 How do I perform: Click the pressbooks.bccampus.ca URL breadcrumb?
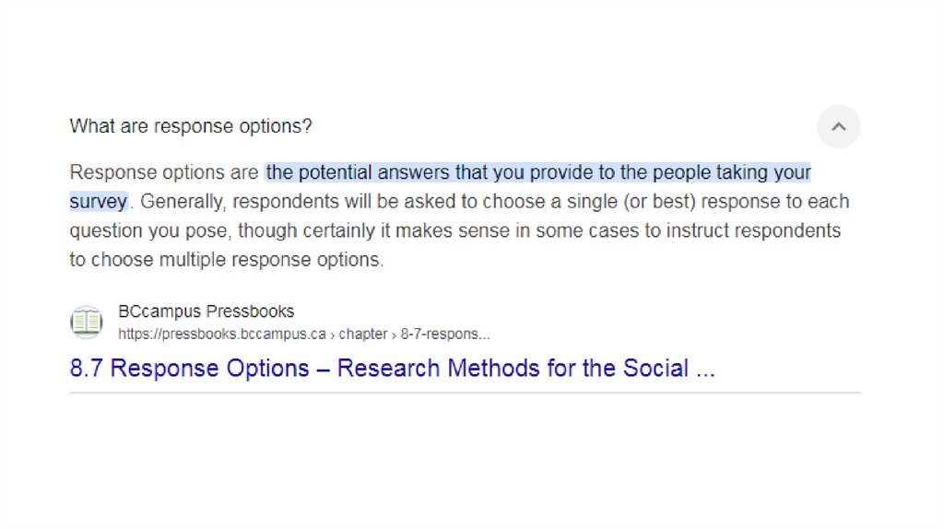pyautogui.click(x=222, y=334)
